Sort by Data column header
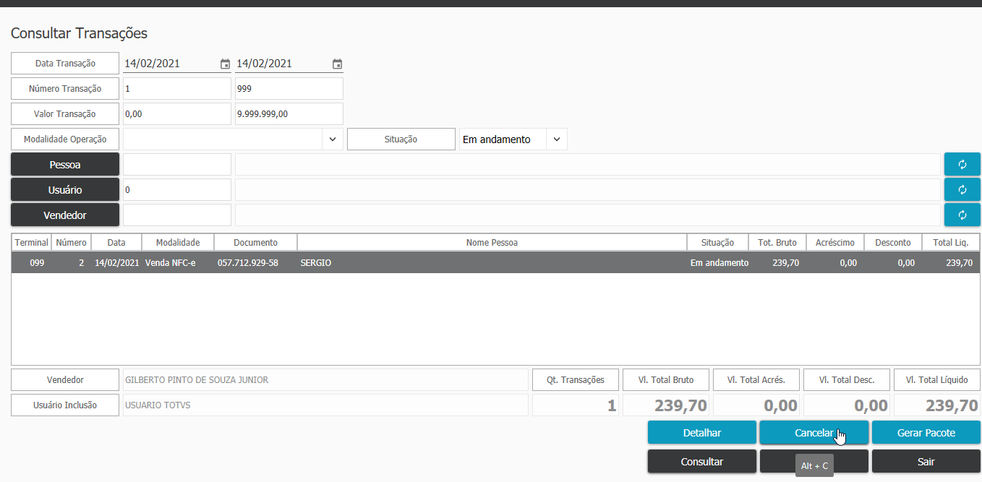Viewport: 982px width, 482px height. (116, 242)
